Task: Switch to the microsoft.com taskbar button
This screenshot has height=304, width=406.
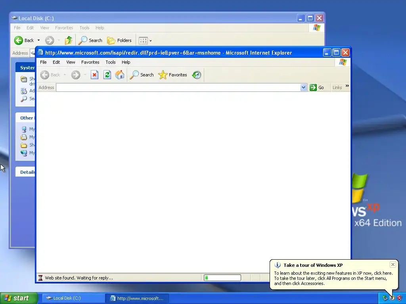Action: point(137,298)
